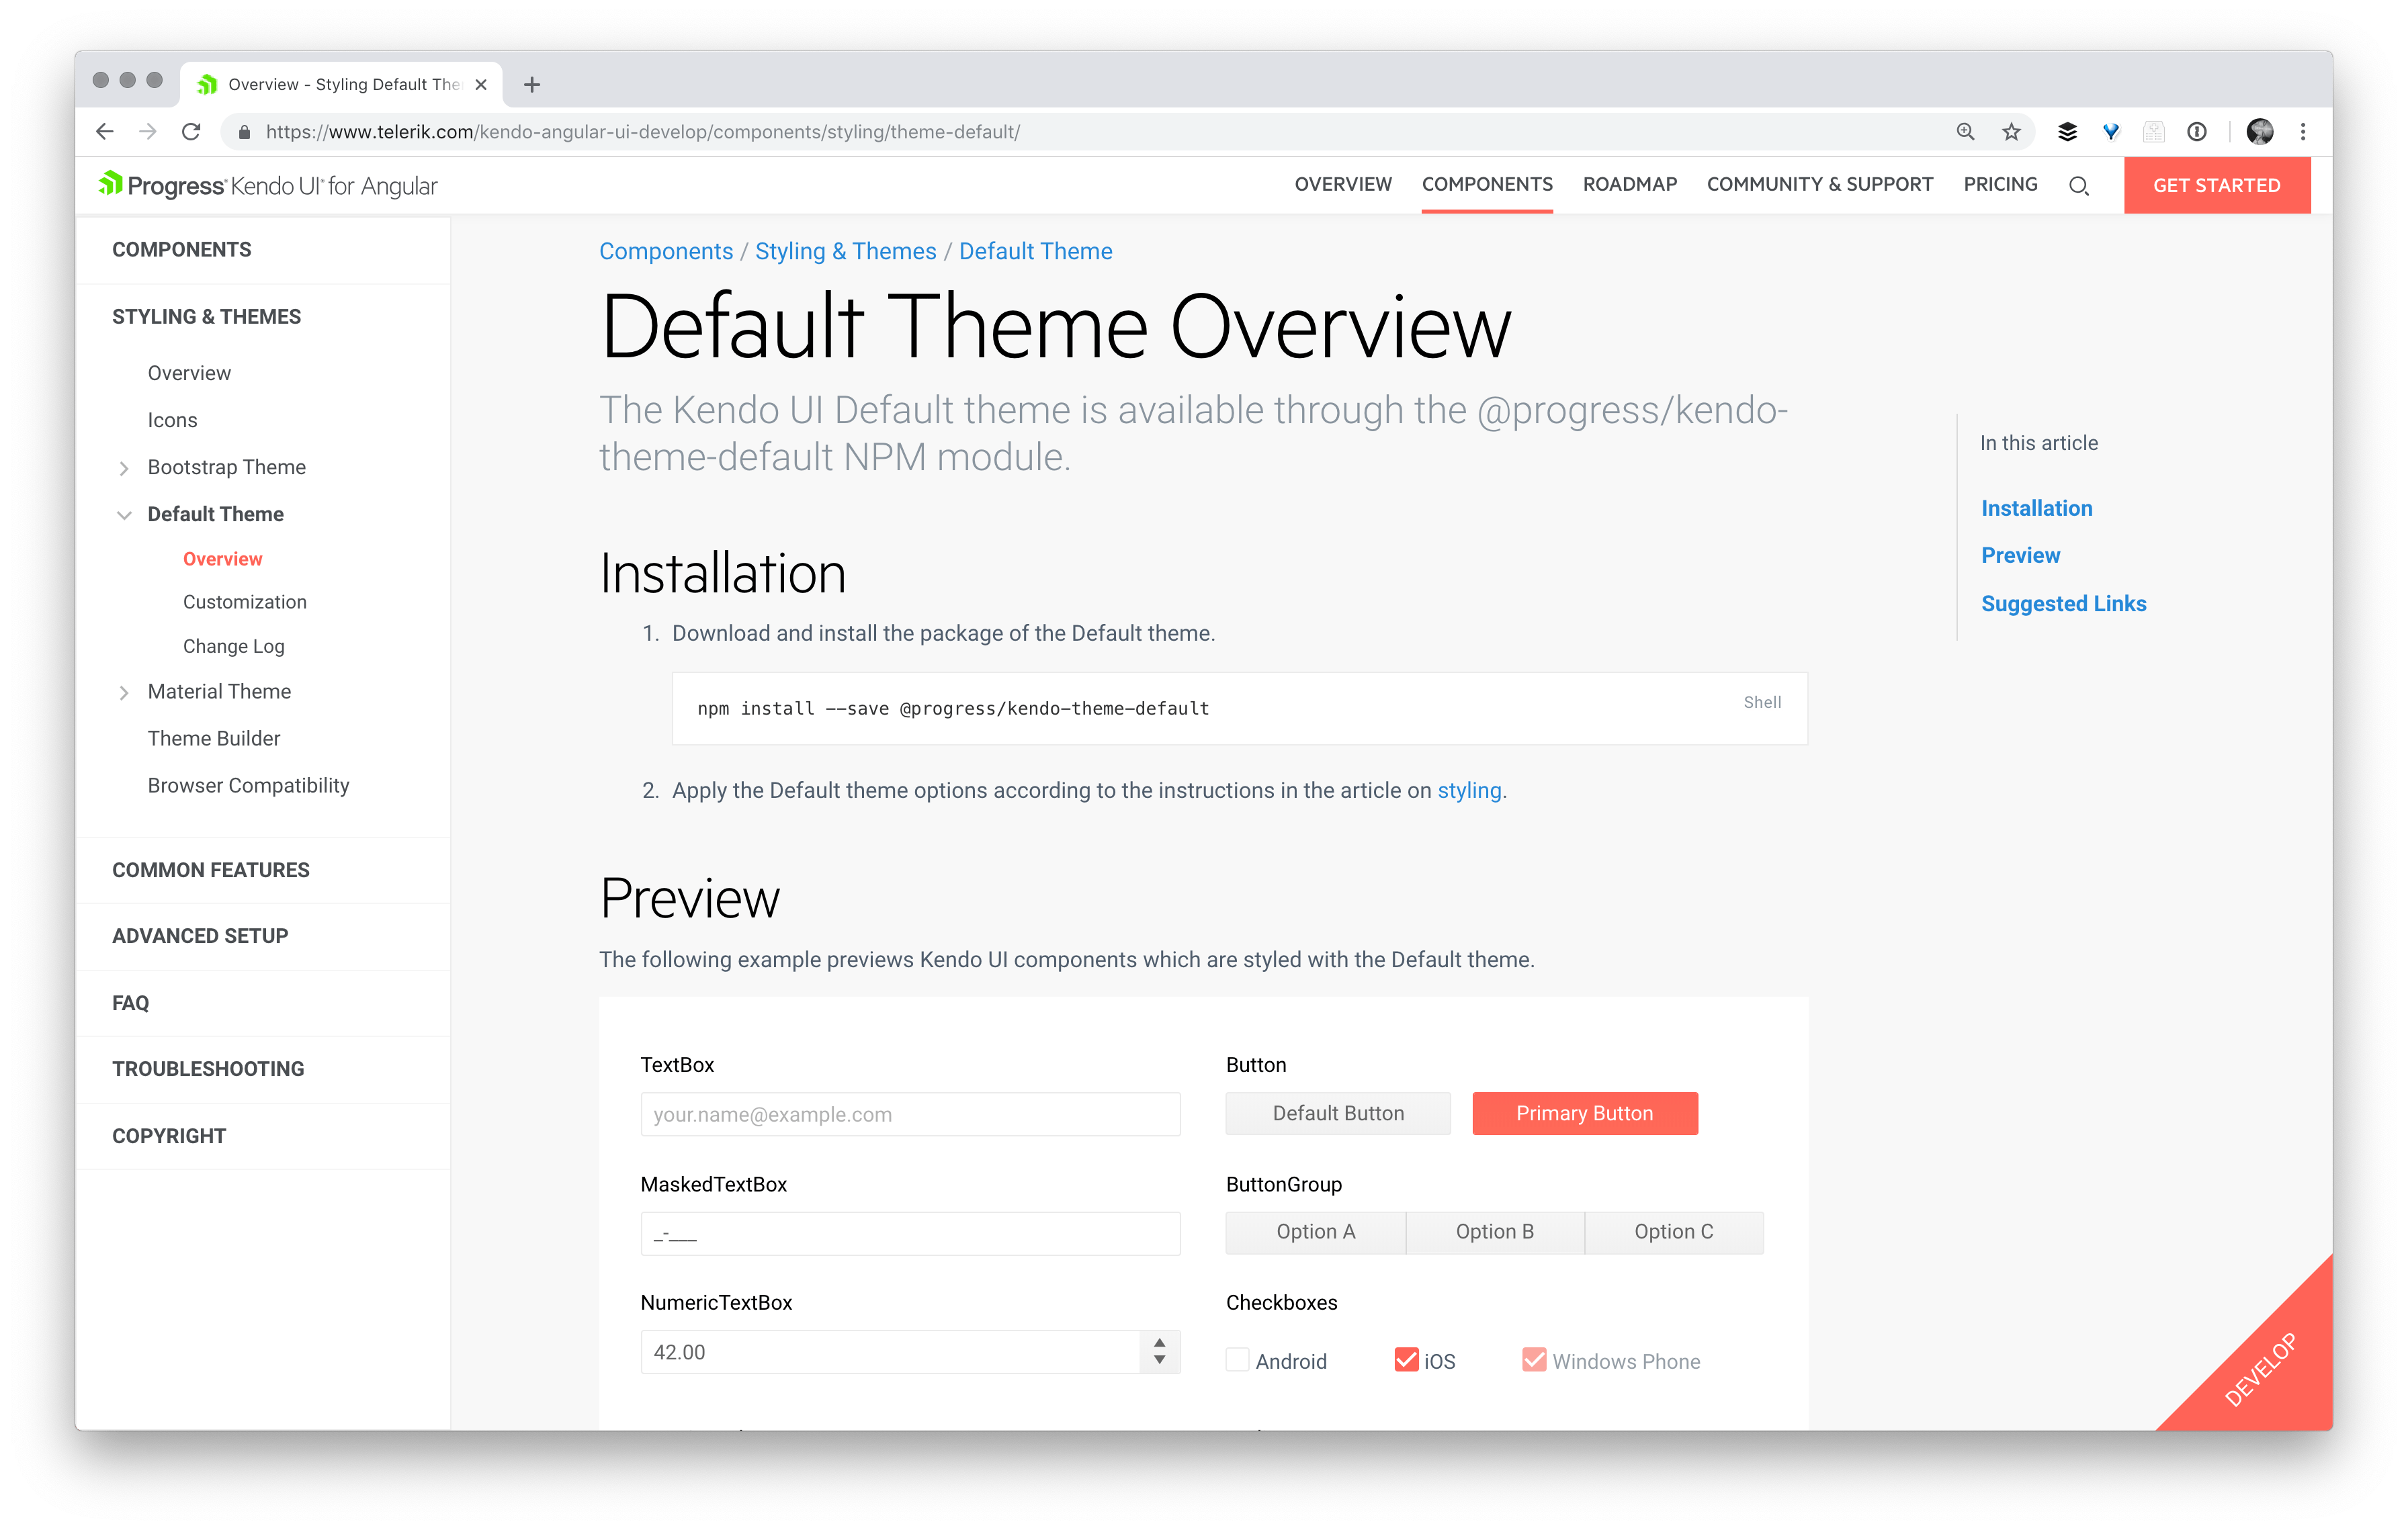Viewport: 2408px width, 1530px height.
Task: Click the GET STARTED button
Action: pyautogui.click(x=2217, y=184)
